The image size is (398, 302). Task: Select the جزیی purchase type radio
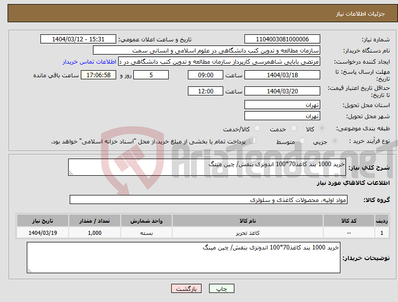[335, 140]
